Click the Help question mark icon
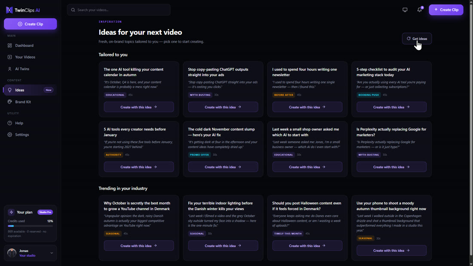The image size is (473, 266). [x=9, y=123]
